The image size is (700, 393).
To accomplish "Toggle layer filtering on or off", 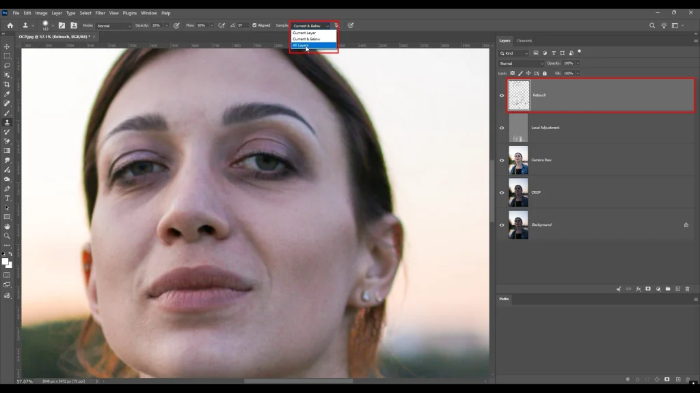I will click(x=580, y=52).
